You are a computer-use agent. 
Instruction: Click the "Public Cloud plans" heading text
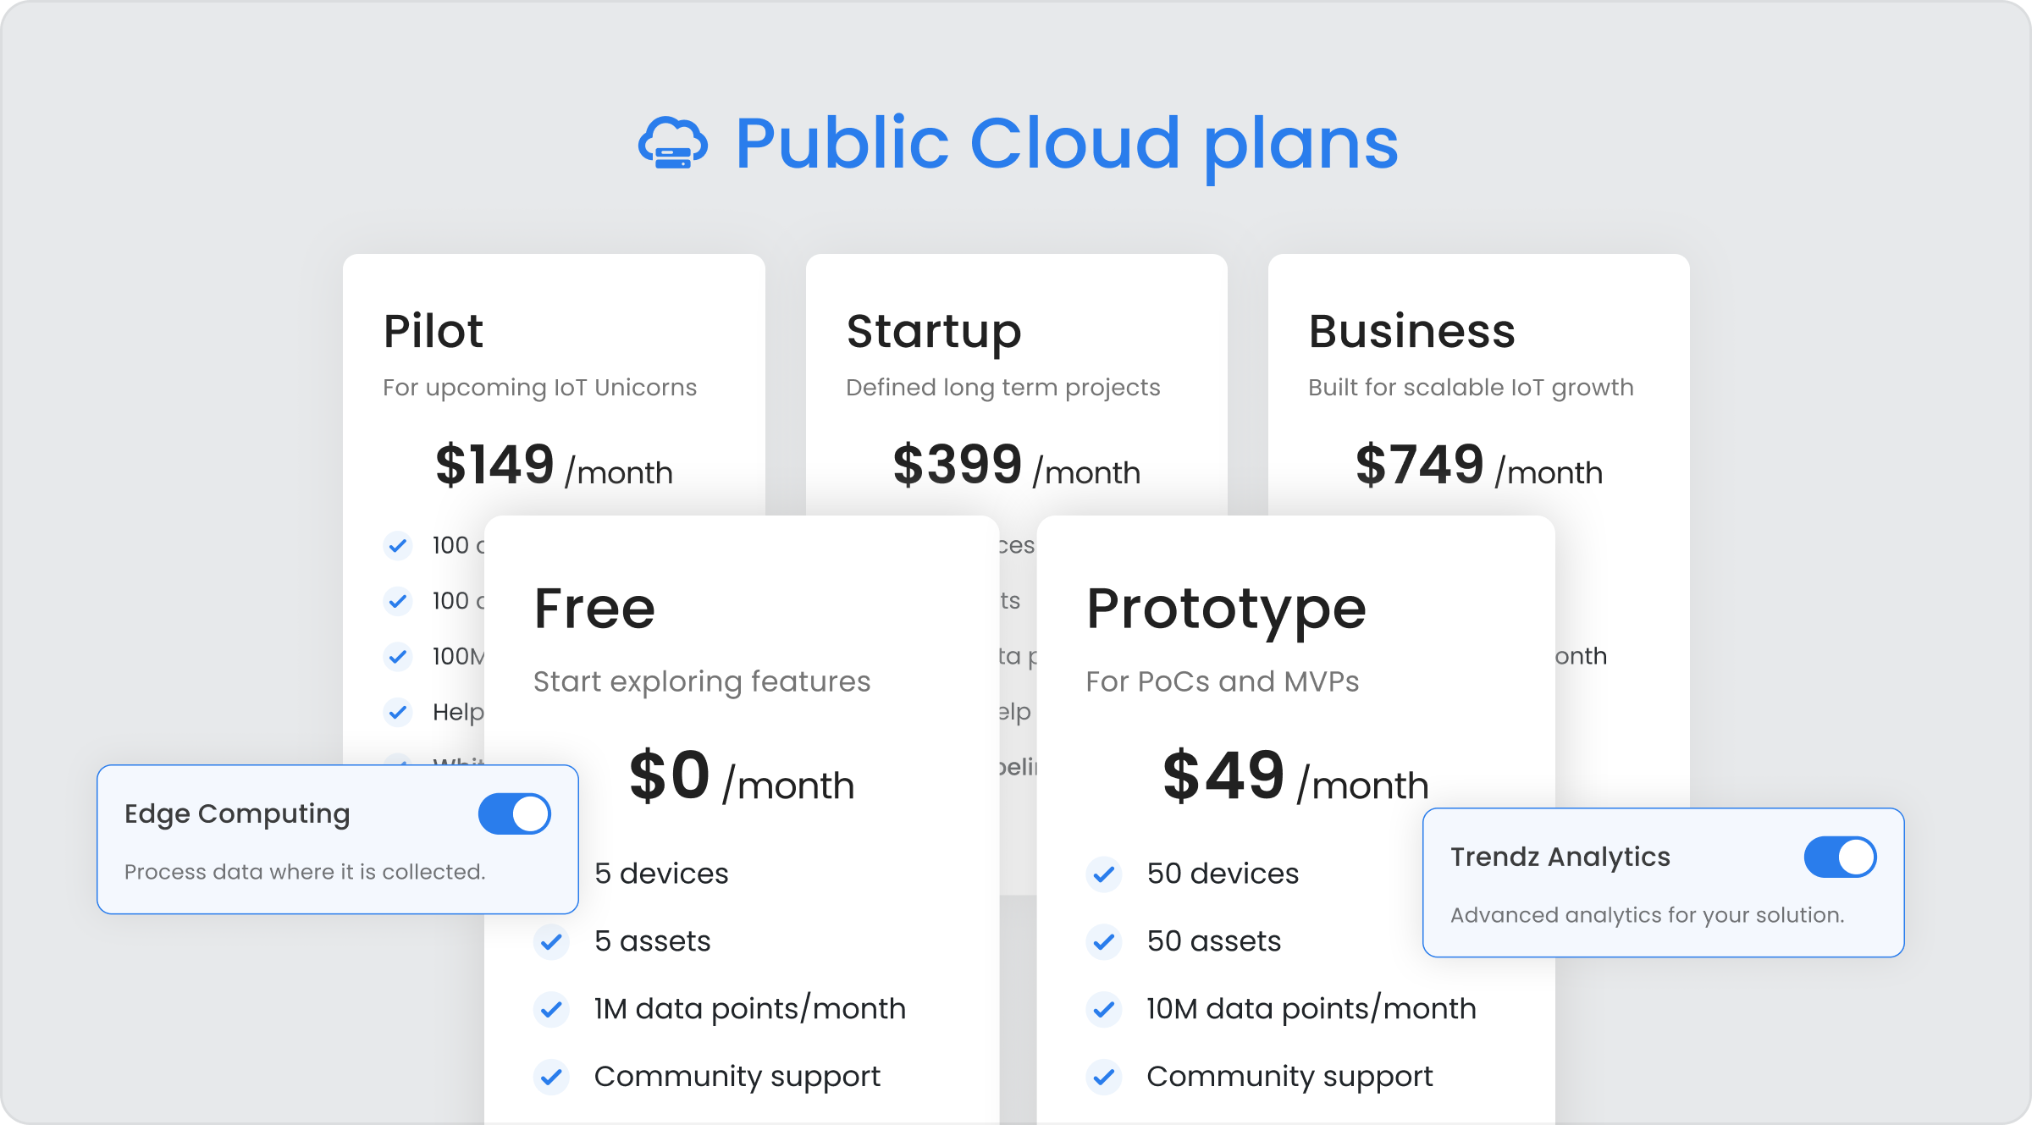1066,143
